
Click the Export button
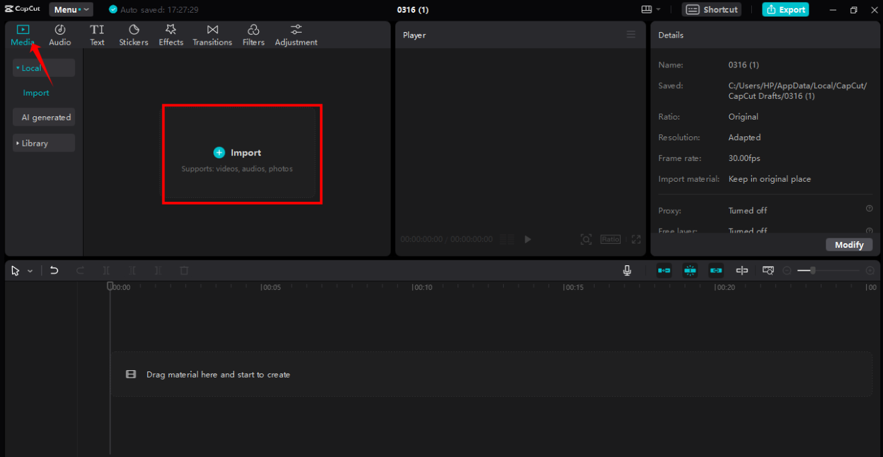(785, 9)
